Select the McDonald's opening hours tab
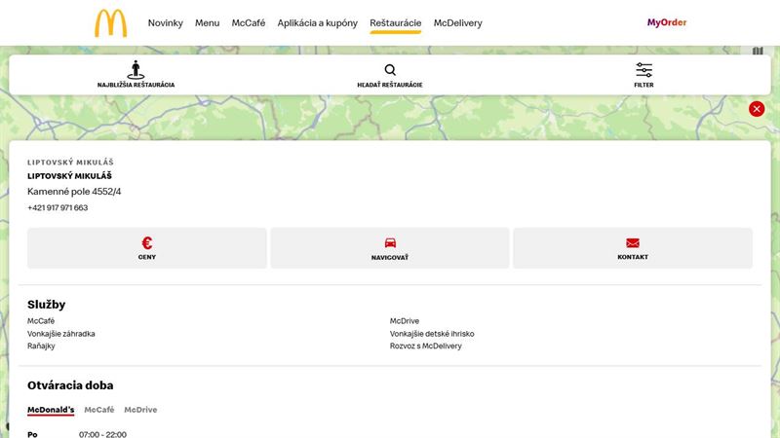 [x=51, y=410]
